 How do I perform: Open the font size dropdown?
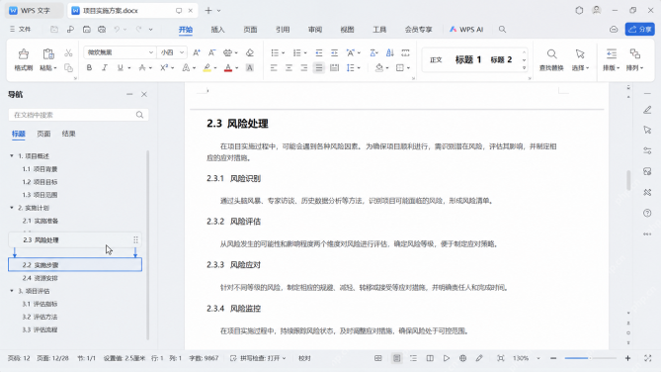coord(182,52)
